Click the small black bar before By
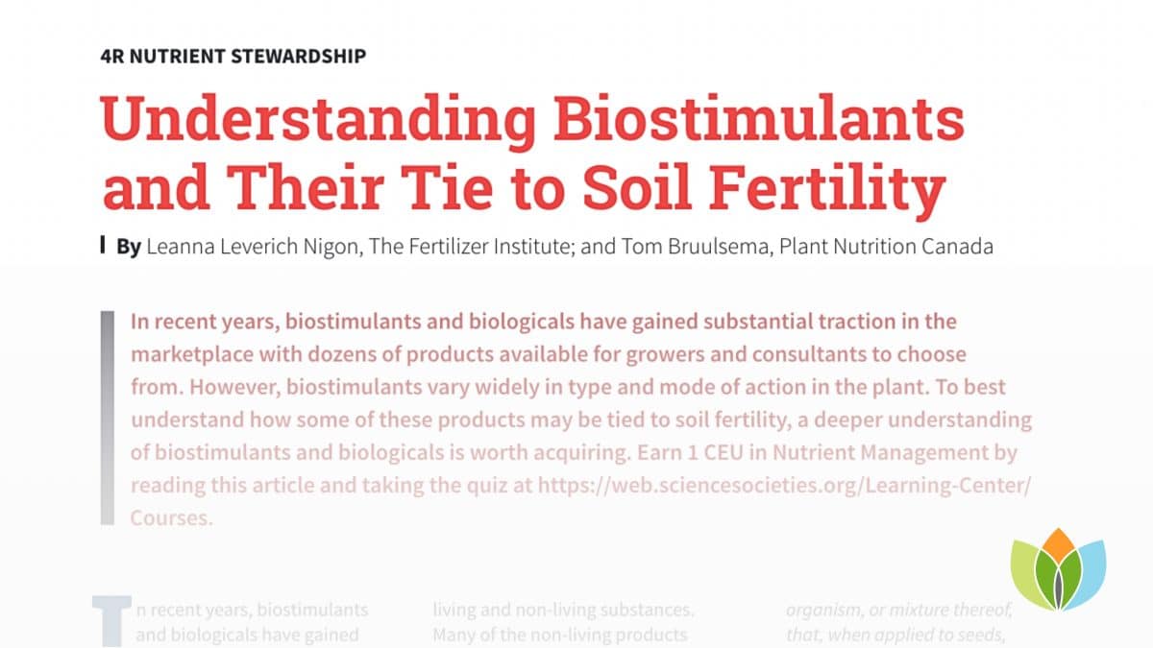 tap(103, 246)
